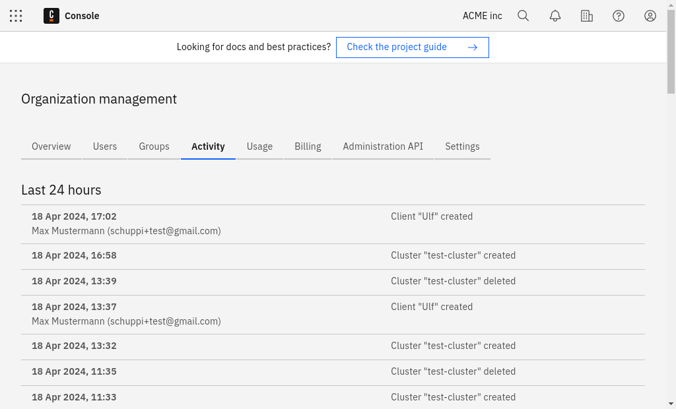Screen dimensions: 676x409
Task: Go to the Usage tab
Action: [x=259, y=146]
